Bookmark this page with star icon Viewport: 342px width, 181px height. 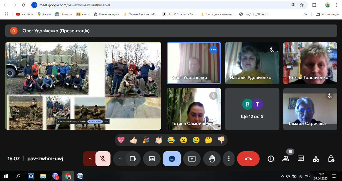point(302,5)
